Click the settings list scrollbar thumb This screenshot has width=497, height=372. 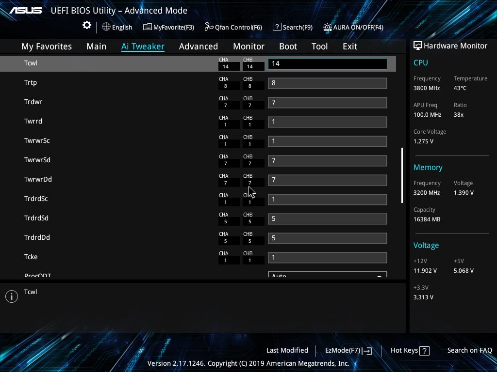click(x=402, y=175)
